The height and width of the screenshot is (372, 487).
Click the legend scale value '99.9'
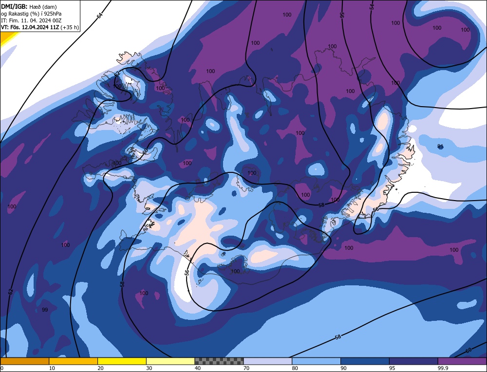click(443, 368)
